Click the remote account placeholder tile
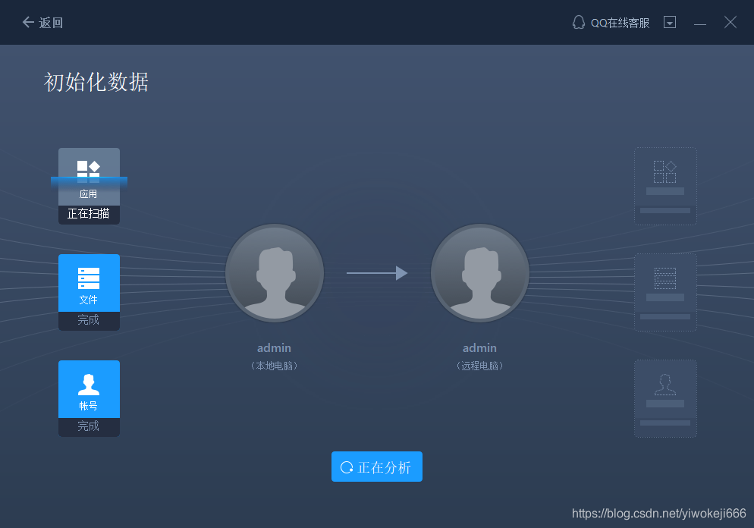This screenshot has width=754, height=528. tap(665, 398)
